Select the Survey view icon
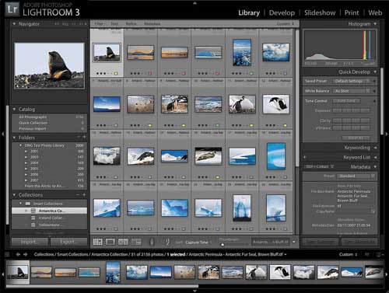389x293 pixels. (136, 242)
